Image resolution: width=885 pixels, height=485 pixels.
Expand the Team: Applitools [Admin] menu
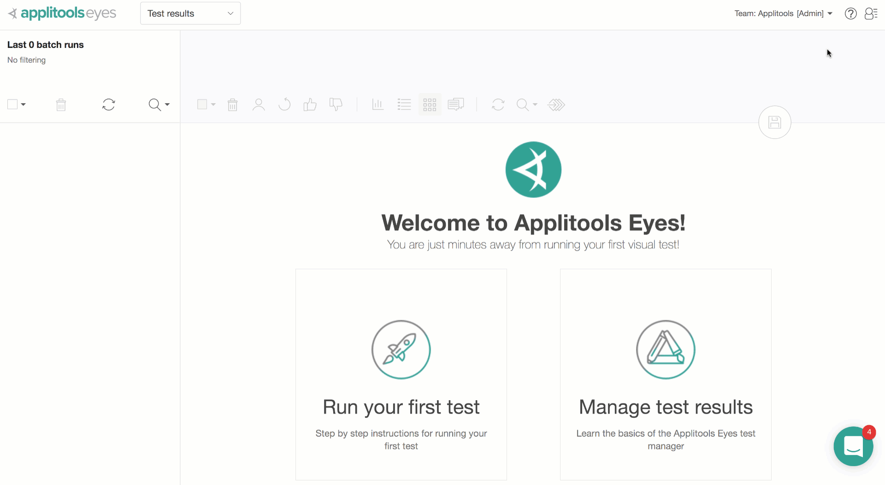point(783,13)
